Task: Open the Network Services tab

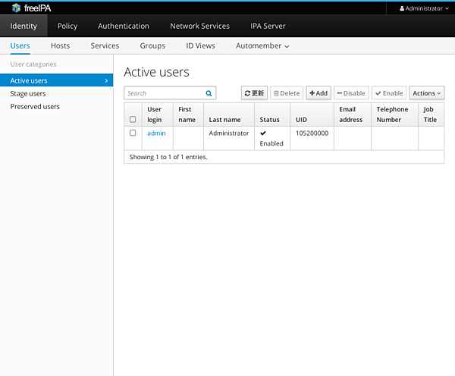Action: pos(199,26)
